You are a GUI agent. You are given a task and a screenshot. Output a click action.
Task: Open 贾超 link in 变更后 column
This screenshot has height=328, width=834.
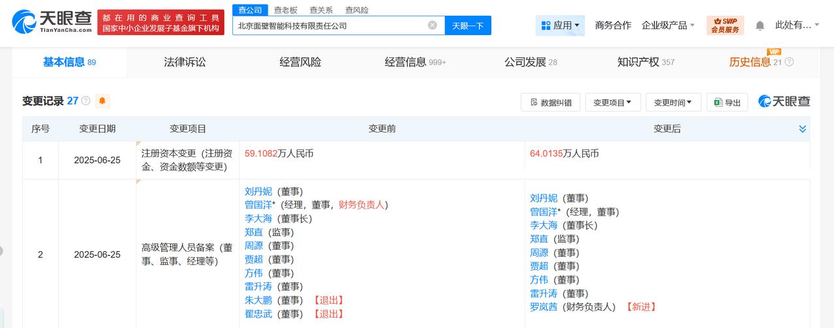coord(539,266)
